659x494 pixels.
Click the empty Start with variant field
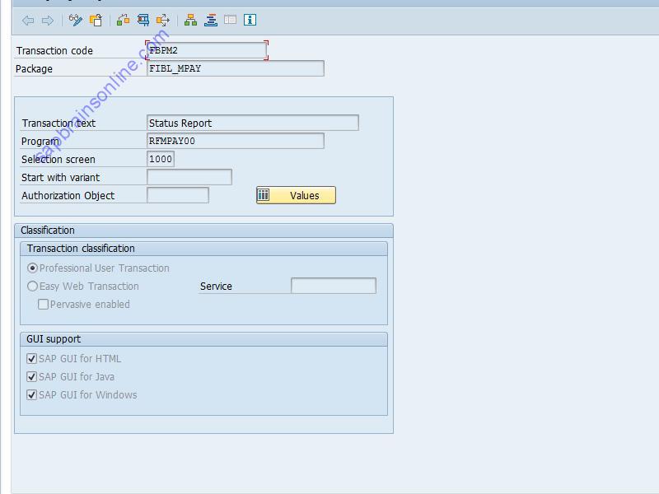[x=189, y=177]
